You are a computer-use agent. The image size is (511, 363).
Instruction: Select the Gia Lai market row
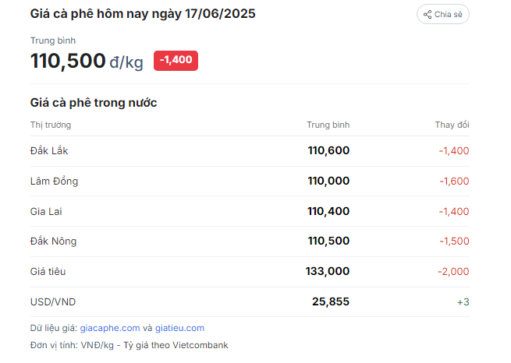250,211
